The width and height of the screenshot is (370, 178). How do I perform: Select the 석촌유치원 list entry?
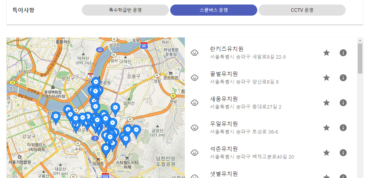(x=271, y=153)
